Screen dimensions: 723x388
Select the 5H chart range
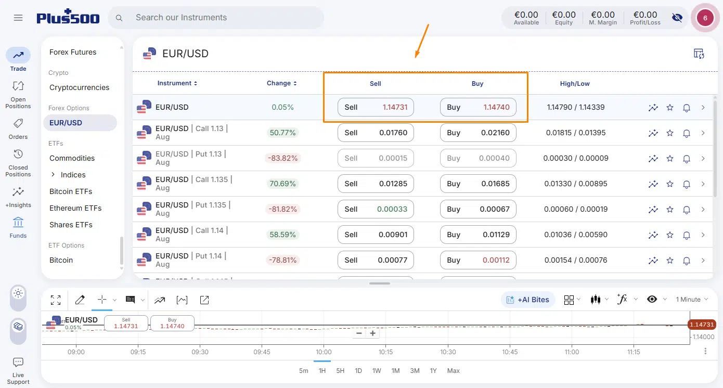click(340, 371)
